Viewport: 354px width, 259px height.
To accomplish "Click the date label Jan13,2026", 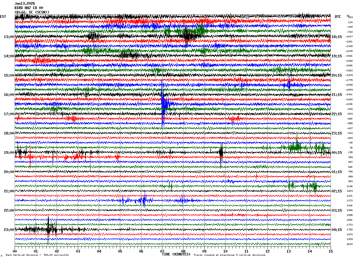I will click(x=25, y=4).
